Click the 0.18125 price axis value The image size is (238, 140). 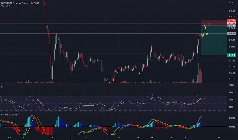[232, 17]
